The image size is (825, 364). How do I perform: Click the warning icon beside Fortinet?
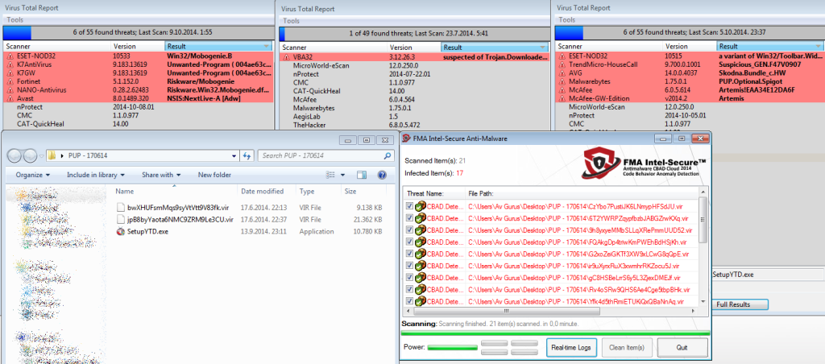(x=10, y=81)
